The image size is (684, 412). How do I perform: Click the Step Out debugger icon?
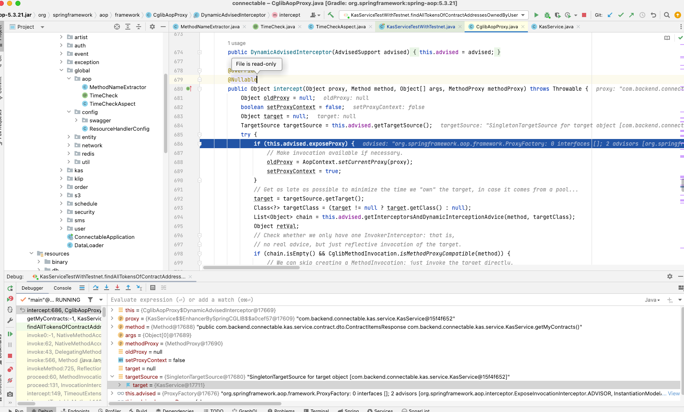128,288
